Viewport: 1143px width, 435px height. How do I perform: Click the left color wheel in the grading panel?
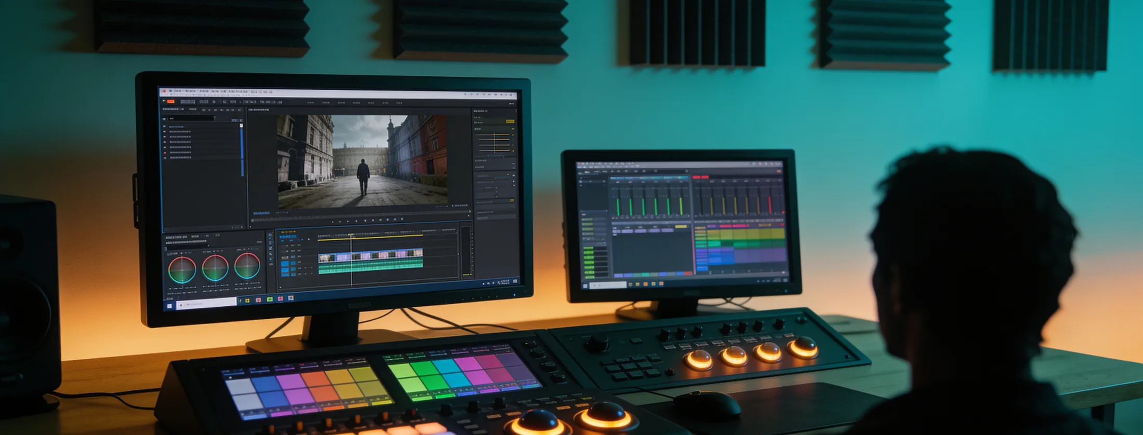click(x=182, y=270)
